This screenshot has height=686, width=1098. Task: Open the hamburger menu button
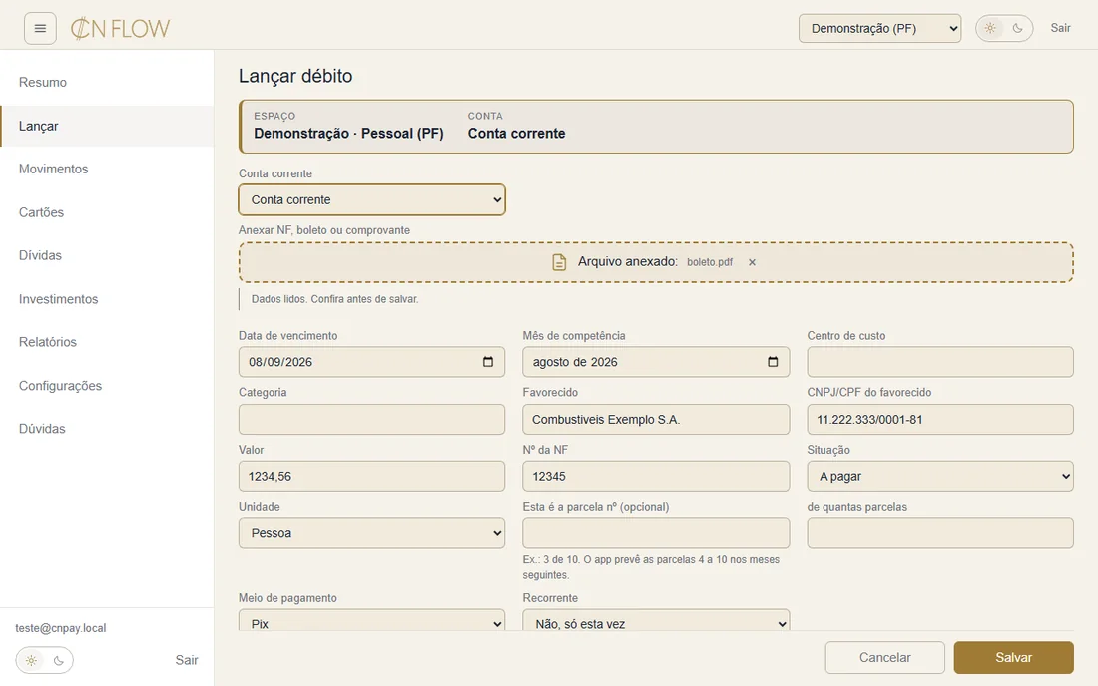click(40, 29)
